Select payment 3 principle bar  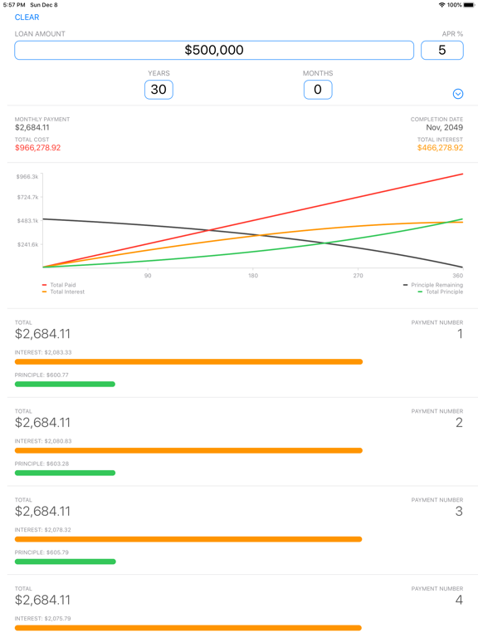click(x=65, y=562)
